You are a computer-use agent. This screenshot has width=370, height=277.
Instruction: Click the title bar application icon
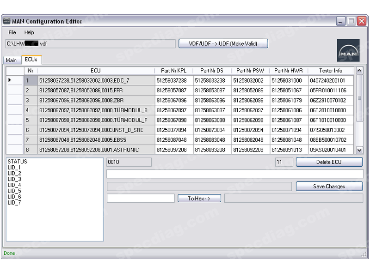[6, 21]
